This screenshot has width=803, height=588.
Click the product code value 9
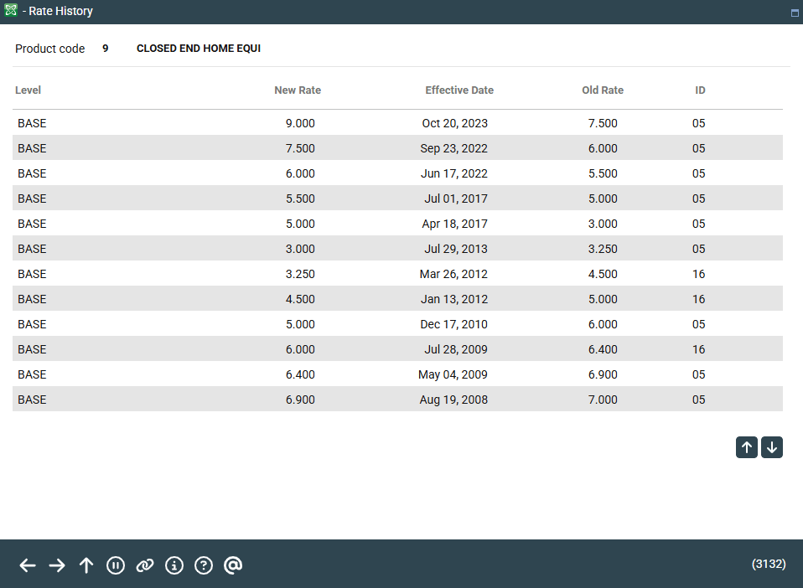tap(106, 49)
